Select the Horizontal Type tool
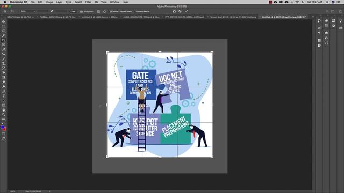Image resolution: width=344 pixels, height=193 pixels. point(4,96)
